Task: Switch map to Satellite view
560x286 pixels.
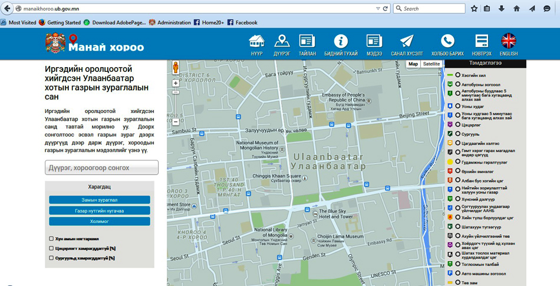Action: pyautogui.click(x=431, y=64)
